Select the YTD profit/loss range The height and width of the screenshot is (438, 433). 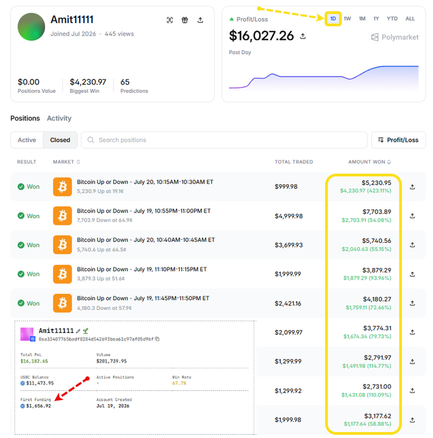[x=392, y=19]
